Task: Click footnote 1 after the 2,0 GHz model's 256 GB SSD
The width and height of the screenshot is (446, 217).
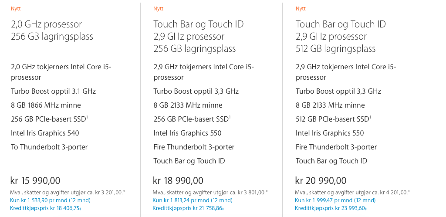Action: pyautogui.click(x=87, y=117)
